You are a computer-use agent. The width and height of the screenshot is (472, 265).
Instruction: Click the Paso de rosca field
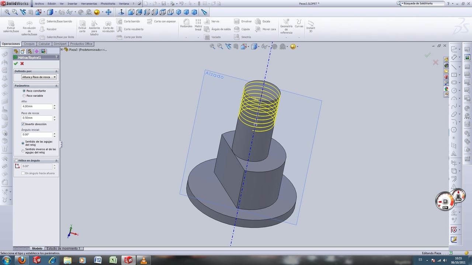coord(37,118)
